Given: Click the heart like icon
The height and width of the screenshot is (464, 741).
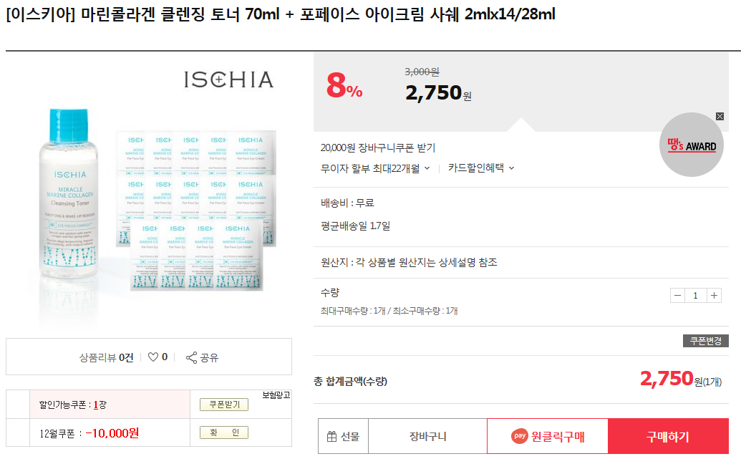Looking at the screenshot, I should click(x=152, y=357).
